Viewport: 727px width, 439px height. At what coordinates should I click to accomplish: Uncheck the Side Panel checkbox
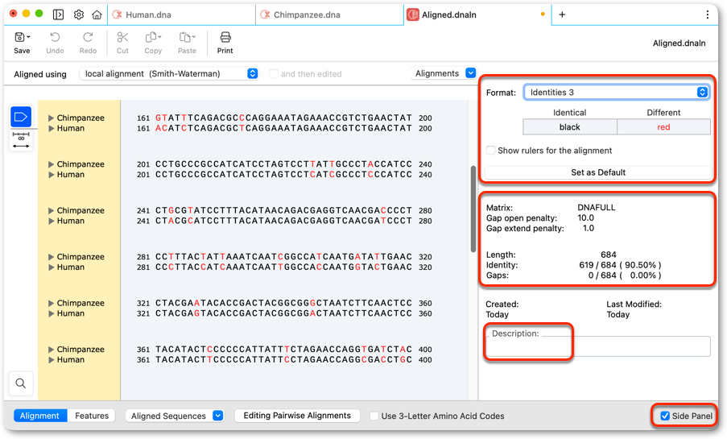click(665, 416)
